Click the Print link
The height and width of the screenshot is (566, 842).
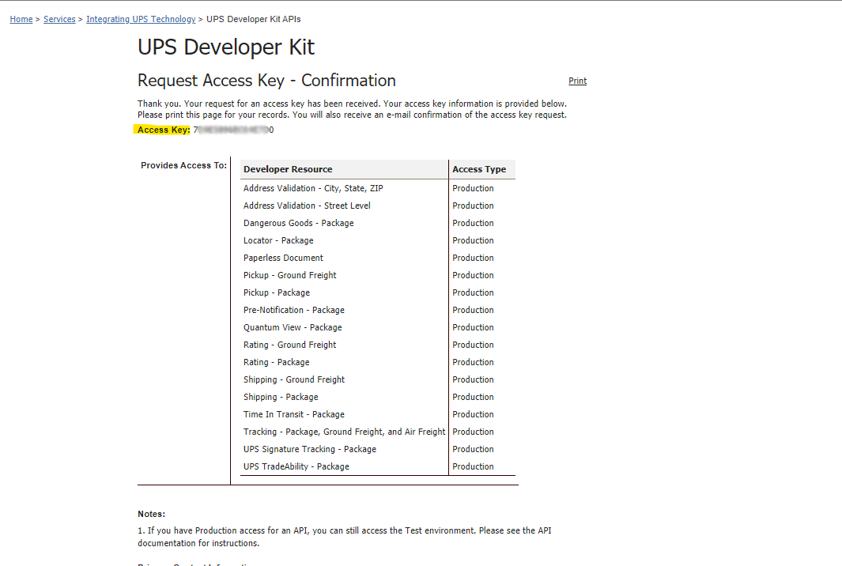(578, 81)
